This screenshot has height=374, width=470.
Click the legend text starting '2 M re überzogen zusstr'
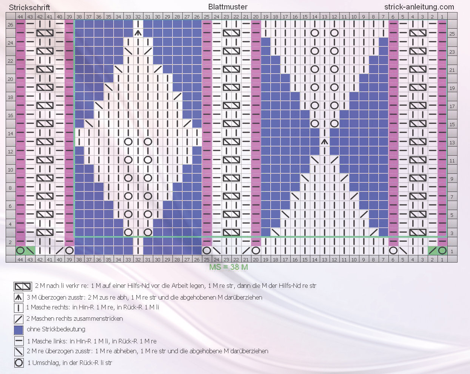(x=148, y=351)
